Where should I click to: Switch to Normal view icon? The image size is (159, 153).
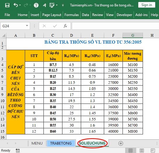130,150
